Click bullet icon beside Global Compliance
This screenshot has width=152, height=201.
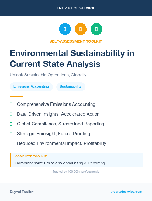coord(11,124)
